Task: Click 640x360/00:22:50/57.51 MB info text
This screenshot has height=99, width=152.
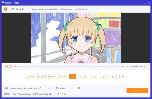Action: click(74, 9)
